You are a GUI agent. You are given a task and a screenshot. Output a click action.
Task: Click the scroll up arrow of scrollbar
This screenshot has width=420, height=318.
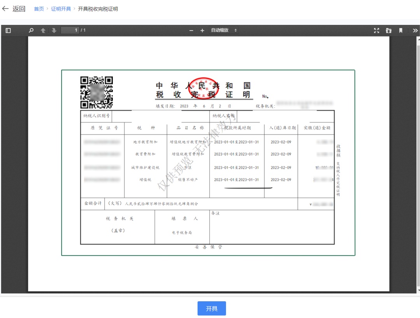pyautogui.click(x=418, y=39)
